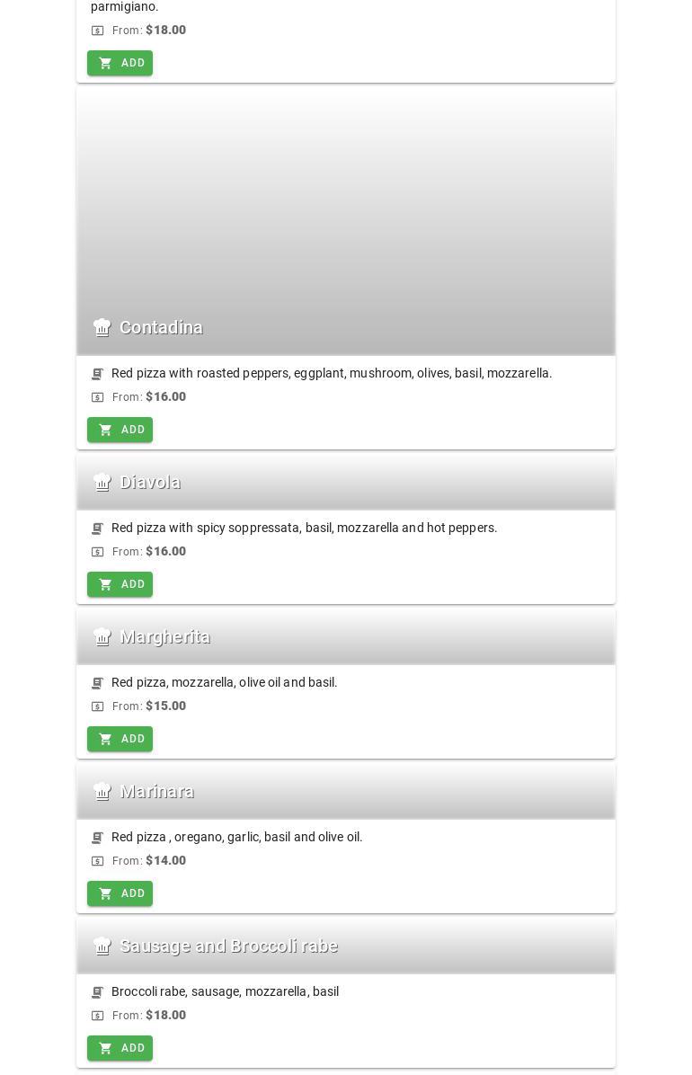This screenshot has height=1075, width=692.
Task: Click the Contadina pizza image area
Action: click(345, 198)
